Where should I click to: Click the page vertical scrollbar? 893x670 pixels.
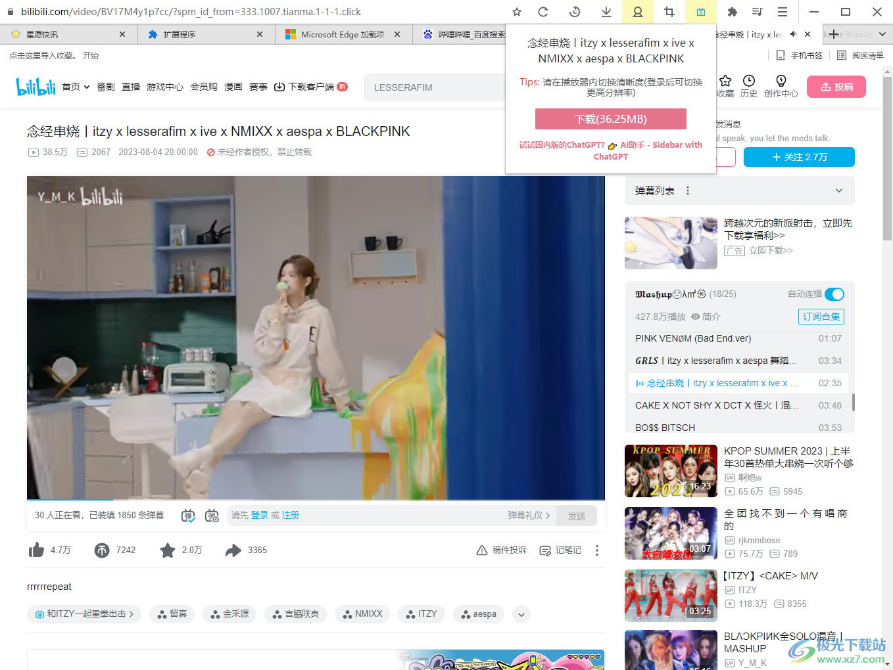[888, 158]
